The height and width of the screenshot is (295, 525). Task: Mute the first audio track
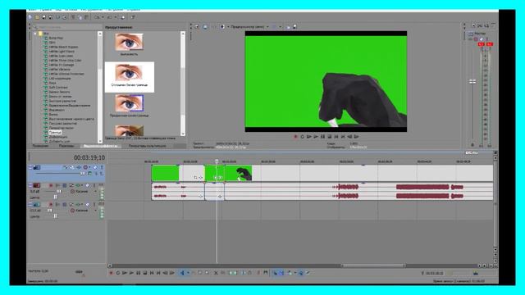pos(87,185)
